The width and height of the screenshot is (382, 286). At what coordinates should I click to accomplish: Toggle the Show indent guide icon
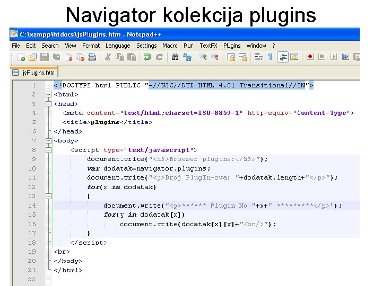point(283,57)
